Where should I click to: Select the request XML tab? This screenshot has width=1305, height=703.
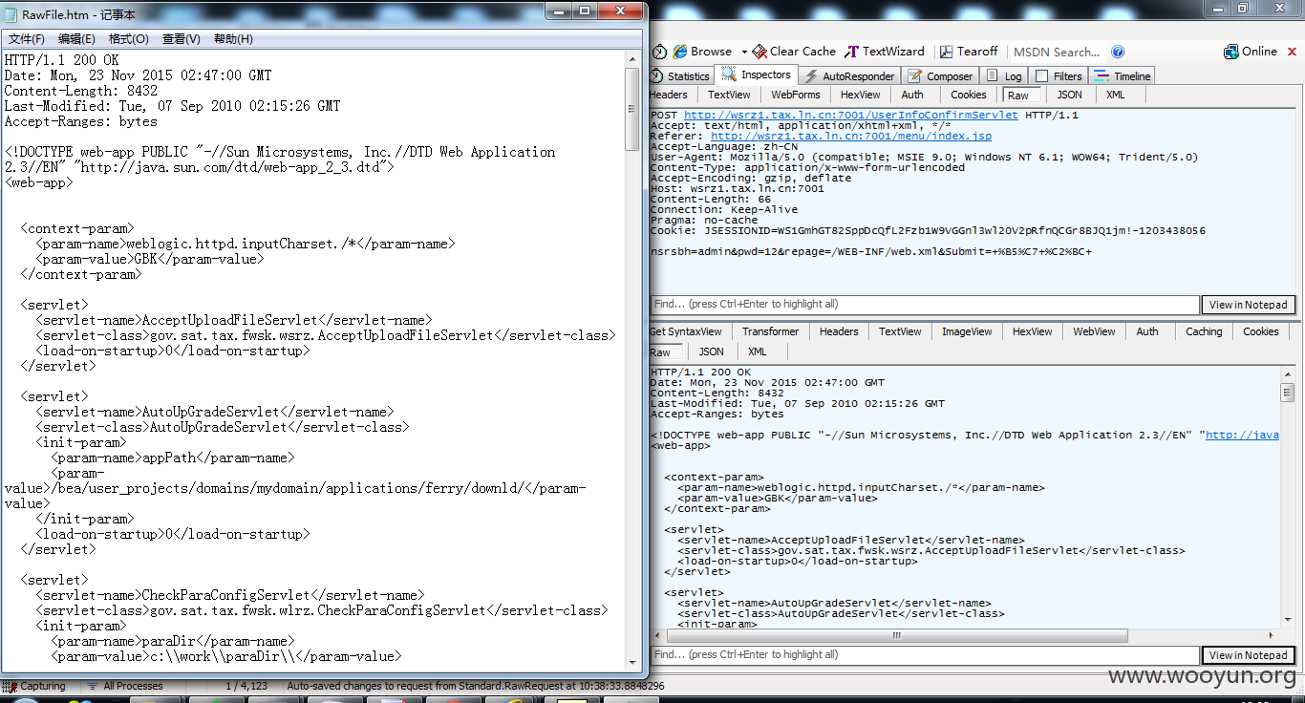[1116, 95]
